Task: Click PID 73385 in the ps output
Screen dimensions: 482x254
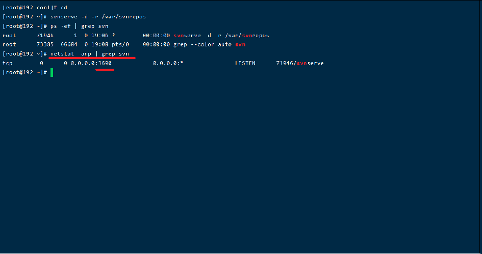Action: coord(45,44)
